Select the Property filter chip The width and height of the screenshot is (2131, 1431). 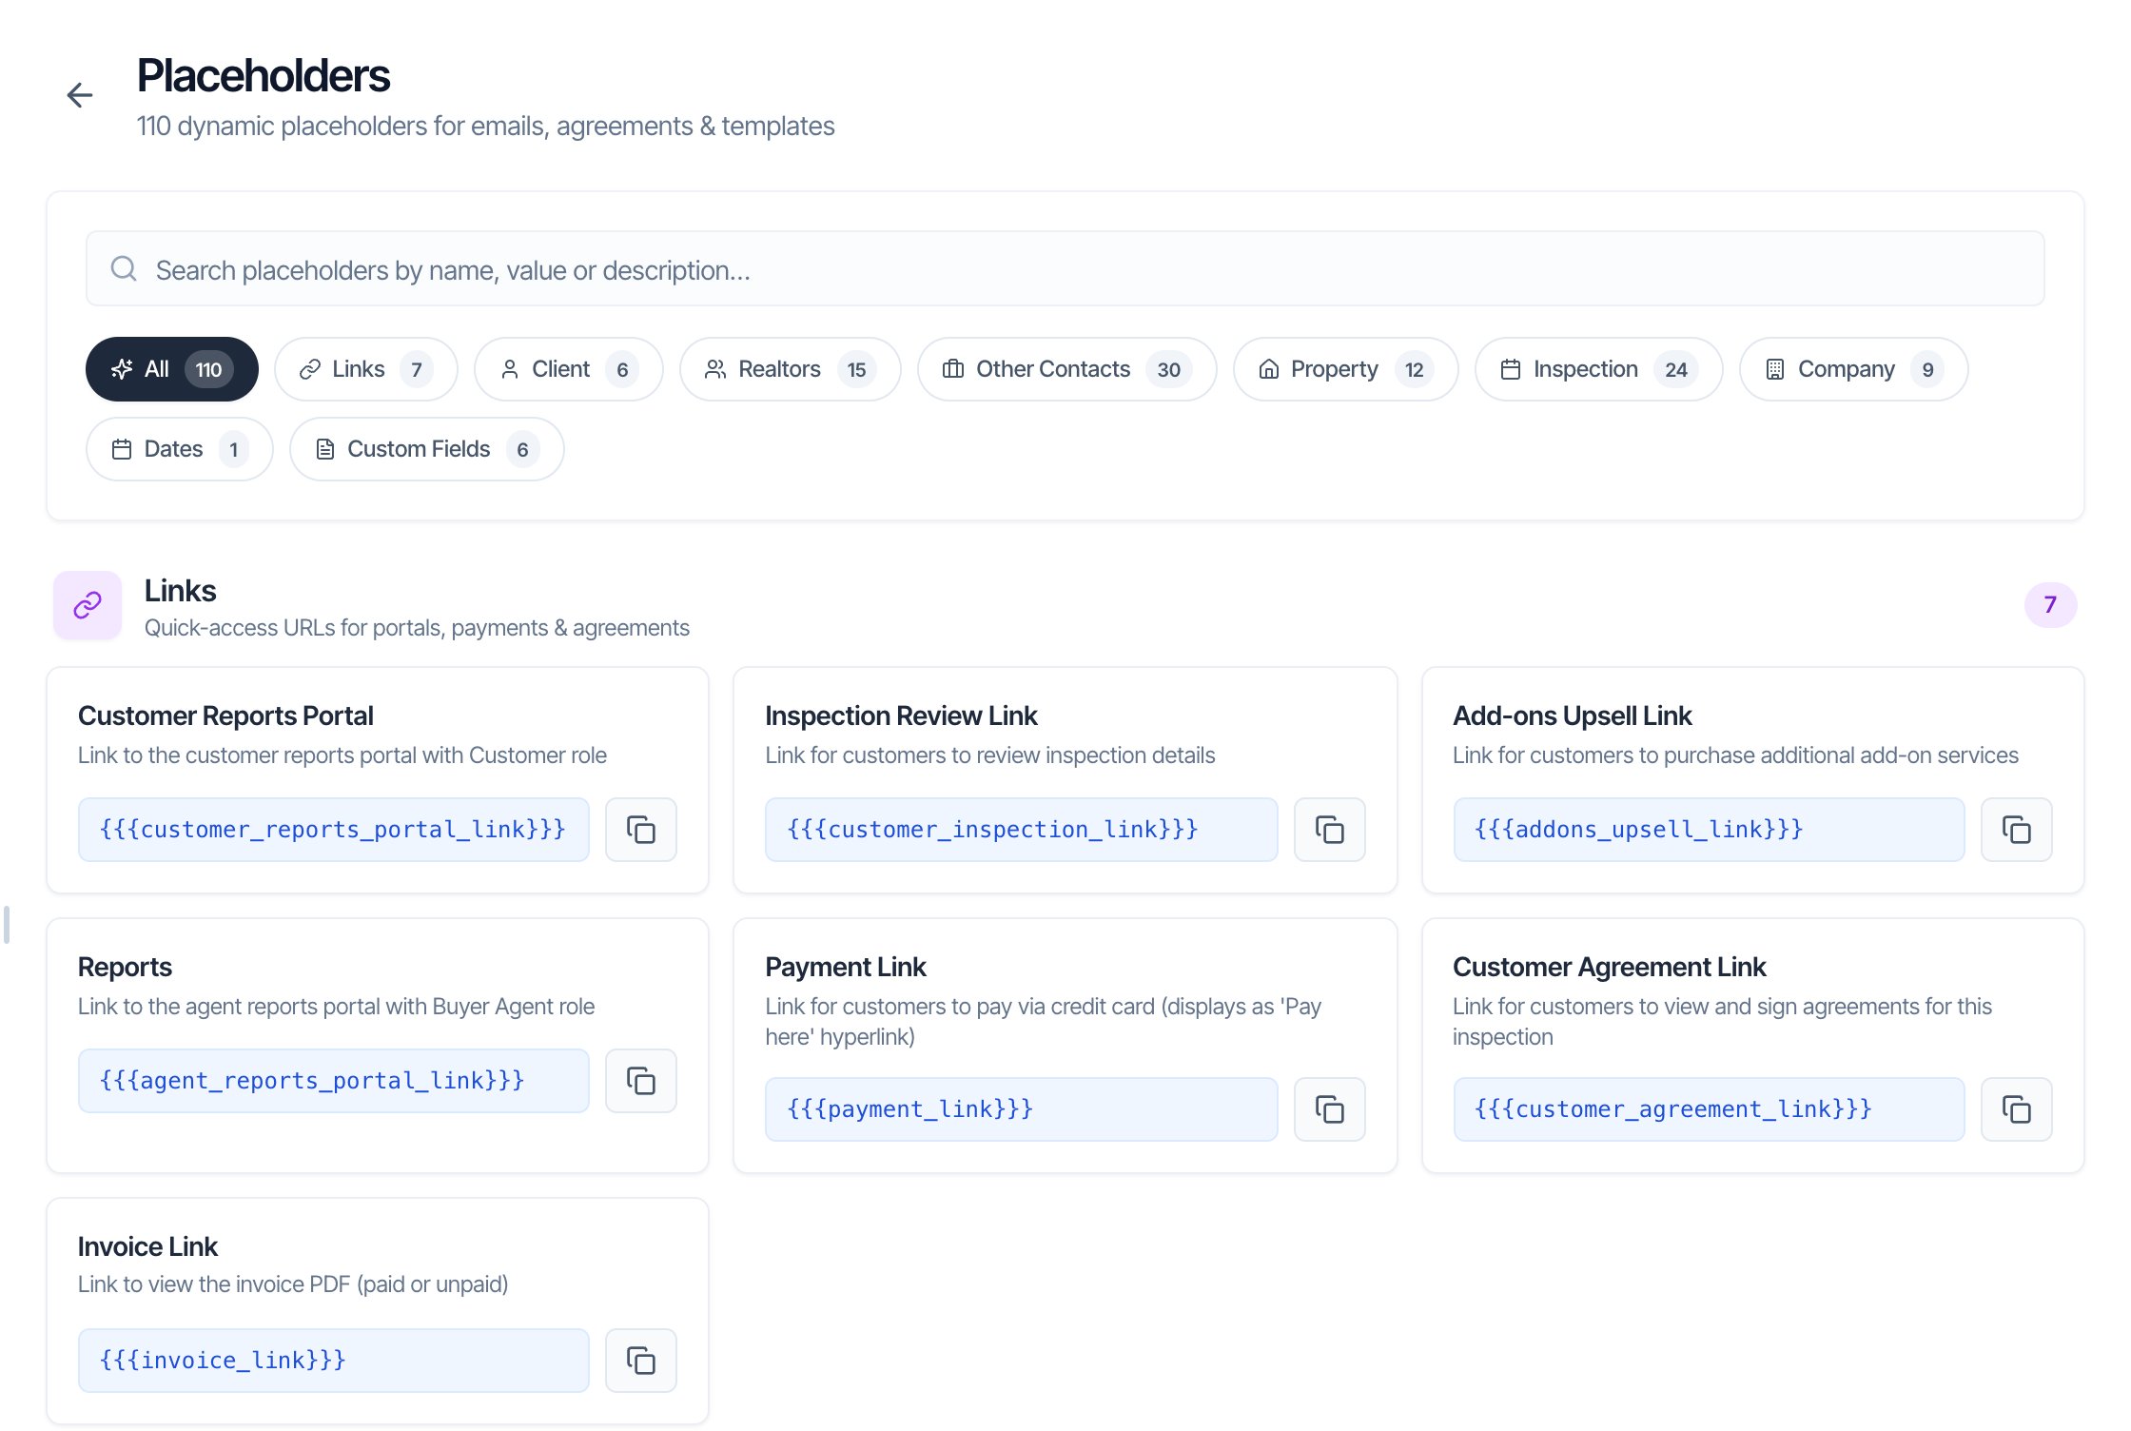[x=1346, y=369]
